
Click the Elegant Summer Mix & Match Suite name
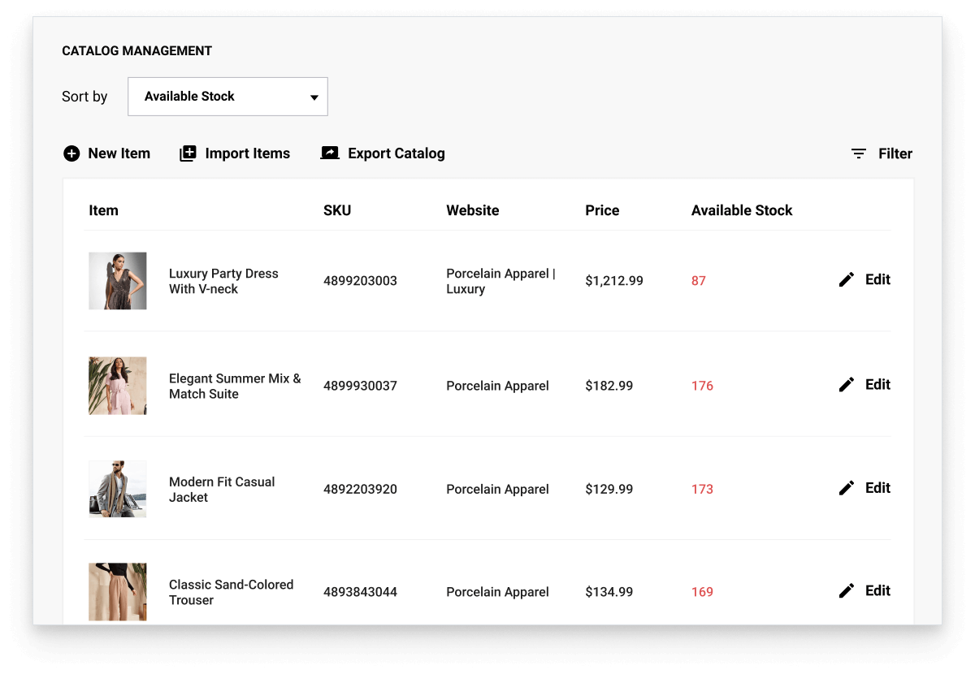234,386
